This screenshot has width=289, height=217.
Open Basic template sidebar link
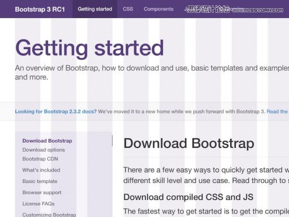pyautogui.click(x=40, y=181)
